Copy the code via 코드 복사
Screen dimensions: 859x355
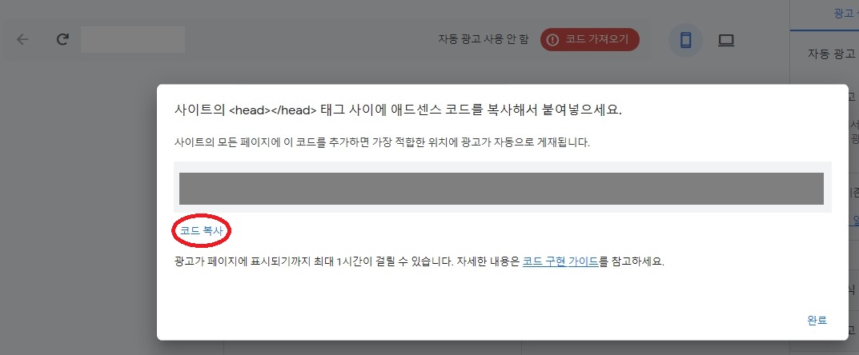202,231
